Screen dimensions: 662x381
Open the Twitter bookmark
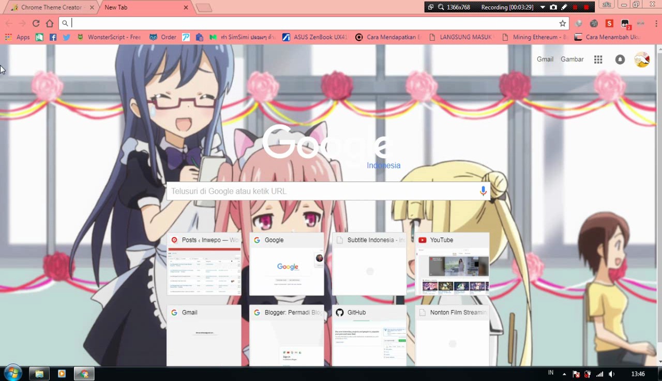(66, 37)
